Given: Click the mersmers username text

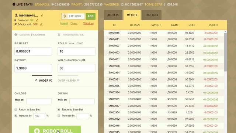Looking at the screenshot, I should tap(28, 15).
